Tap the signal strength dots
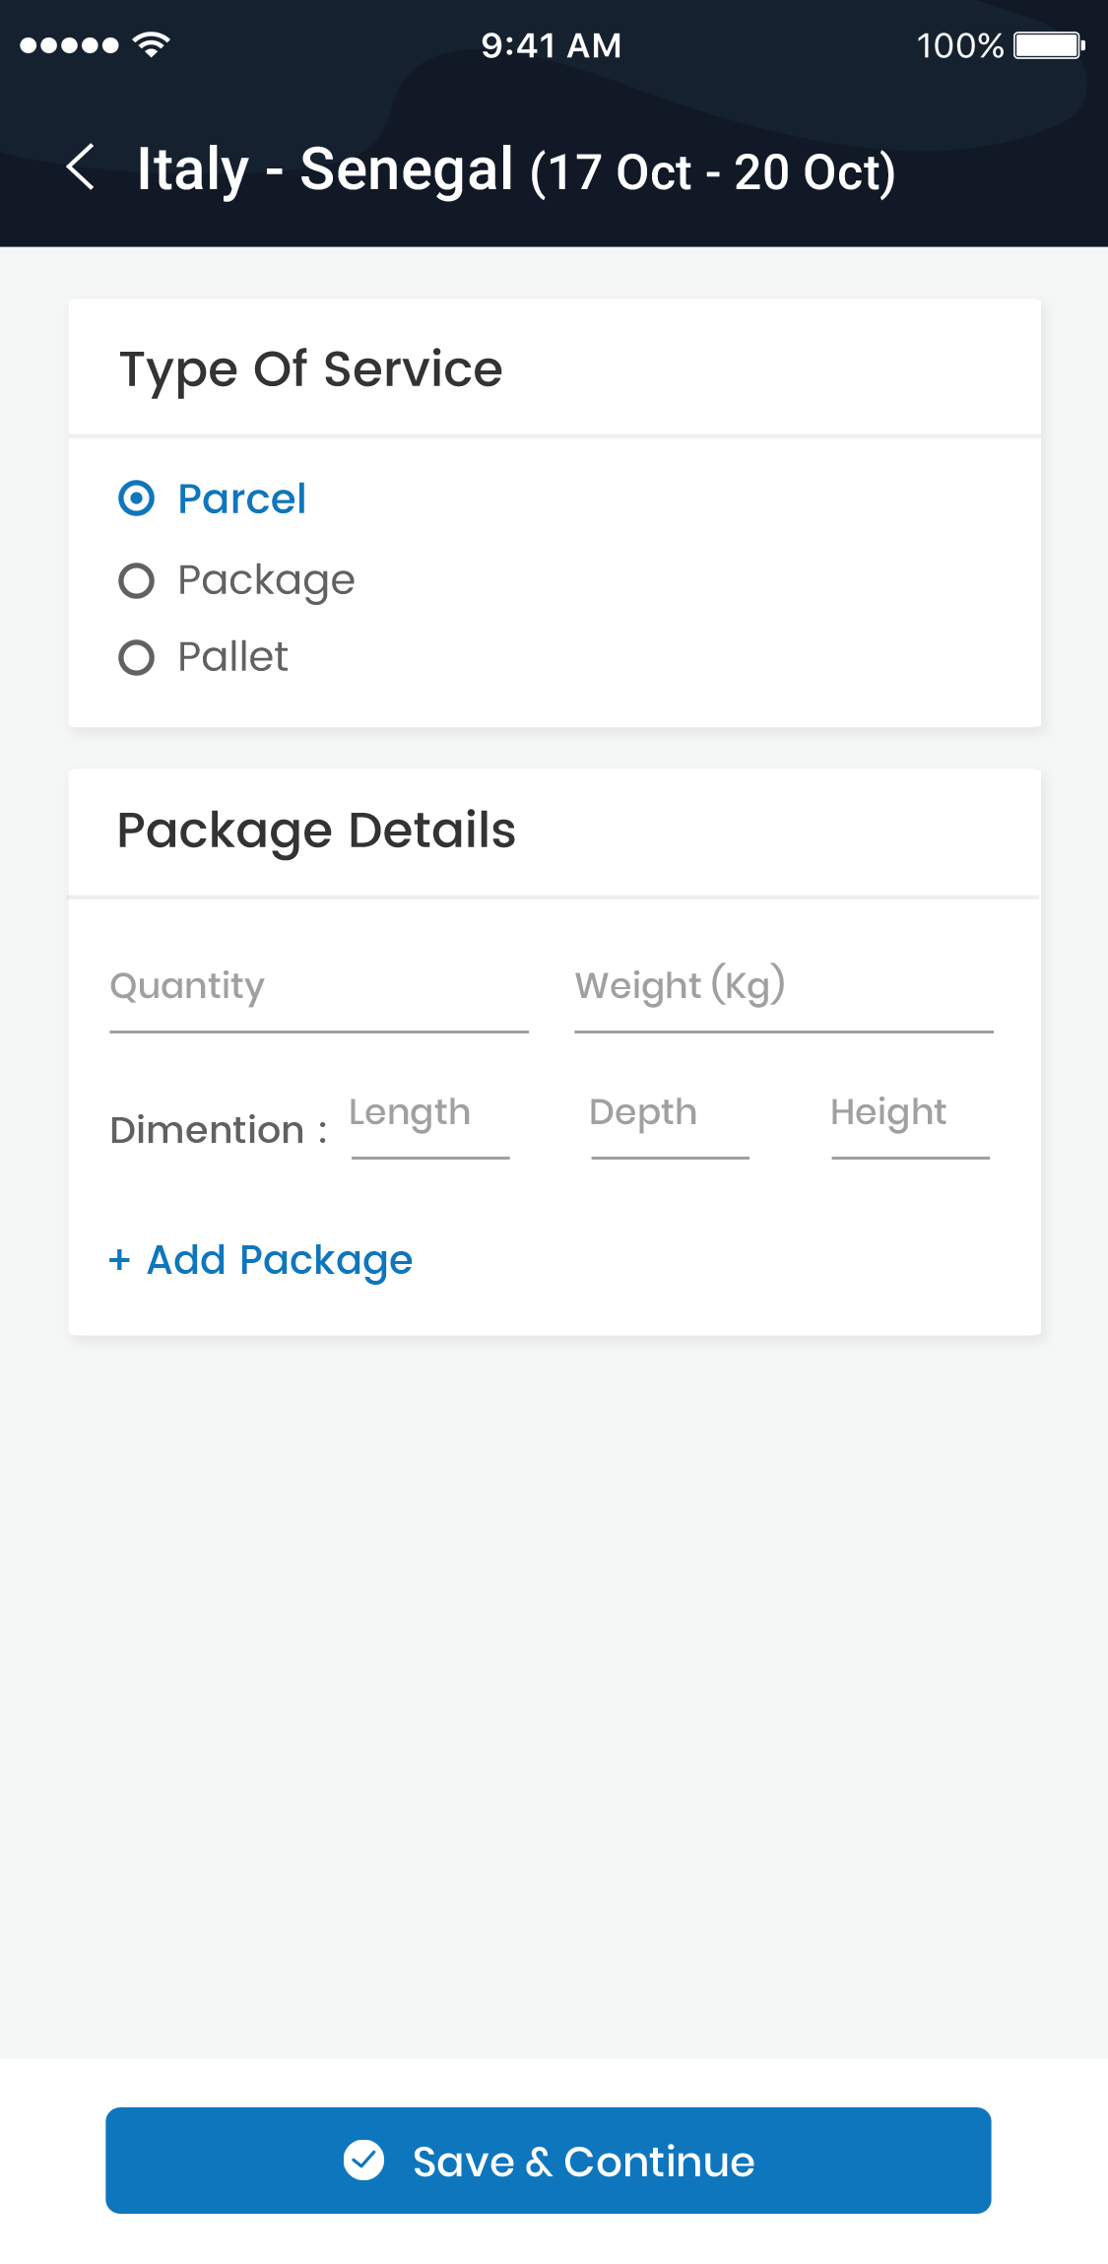Image resolution: width=1108 pixels, height=2264 pixels. click(69, 45)
